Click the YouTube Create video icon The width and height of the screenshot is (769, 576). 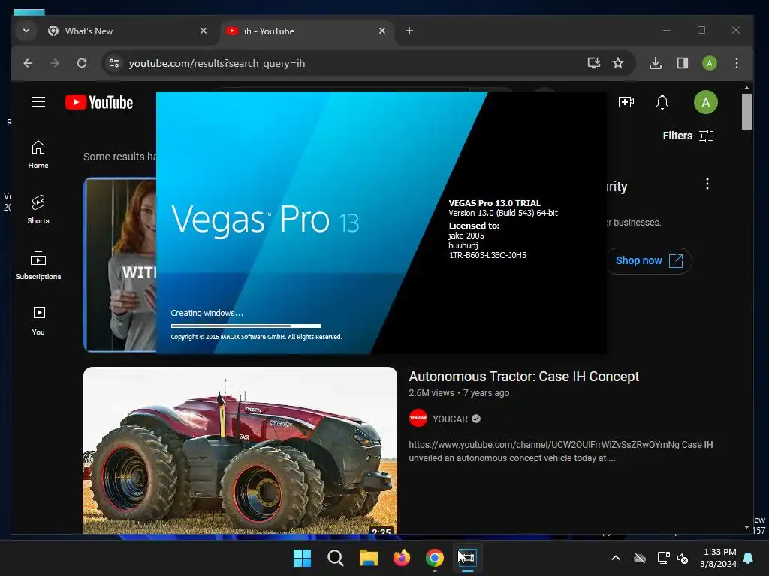626,102
